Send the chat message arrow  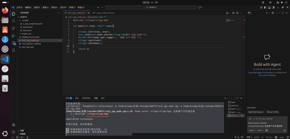tap(285, 130)
